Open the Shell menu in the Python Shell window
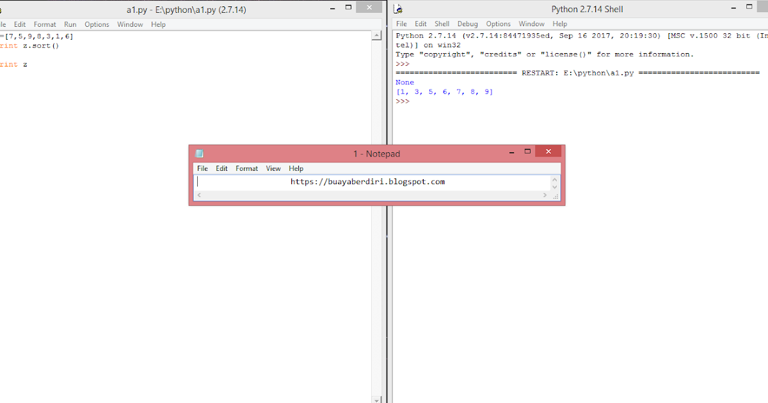This screenshot has width=768, height=403. coord(442,23)
